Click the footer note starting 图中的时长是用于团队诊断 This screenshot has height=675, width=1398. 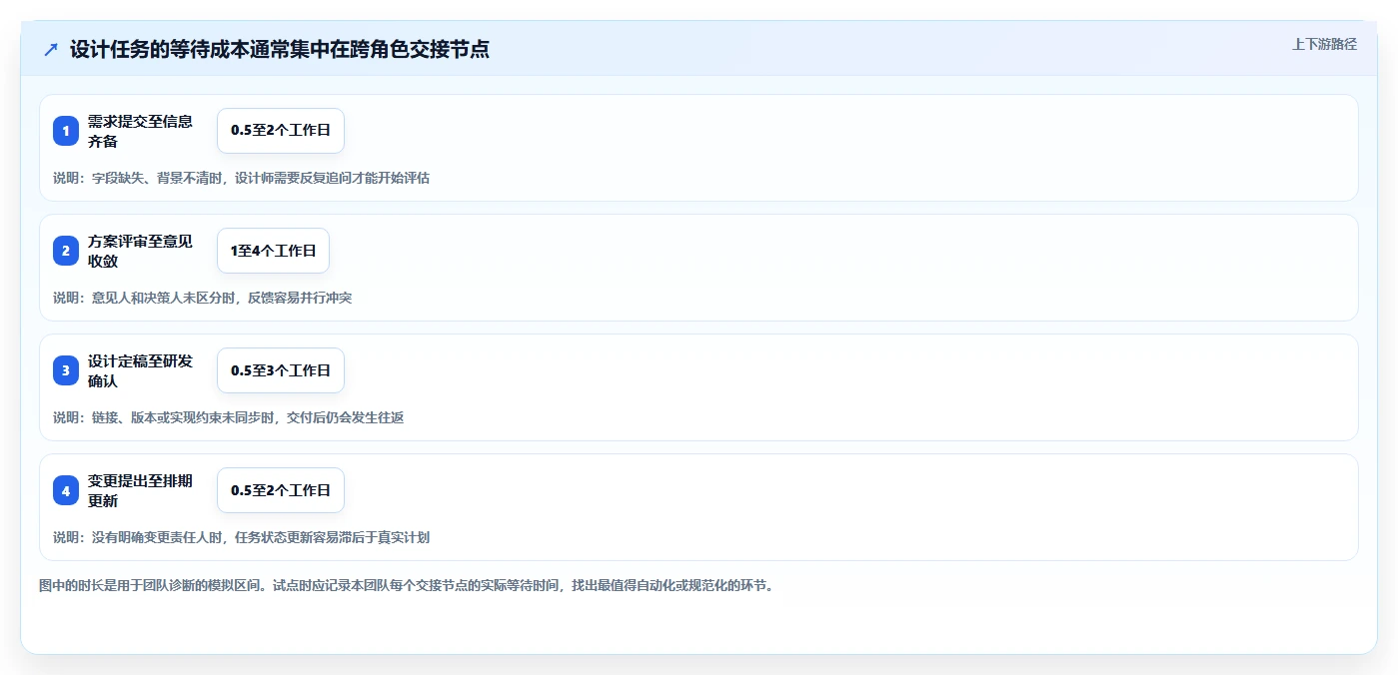406,585
